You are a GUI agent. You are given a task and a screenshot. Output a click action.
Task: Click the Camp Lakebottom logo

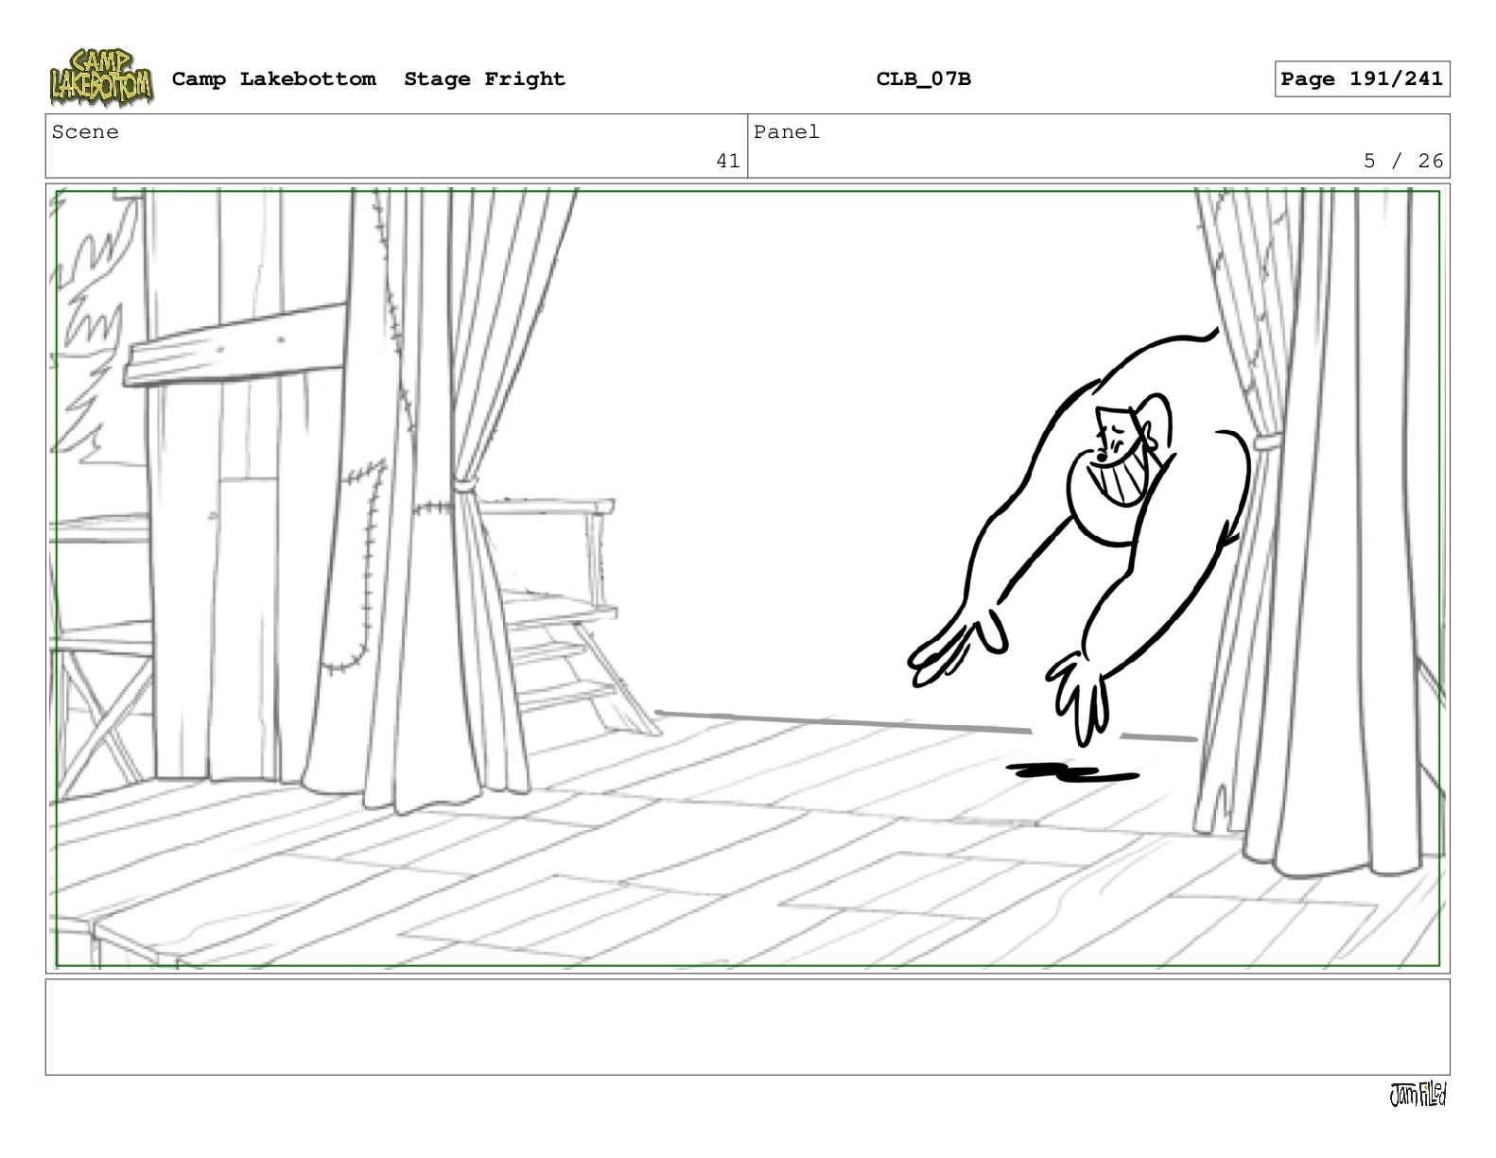pyautogui.click(x=100, y=78)
